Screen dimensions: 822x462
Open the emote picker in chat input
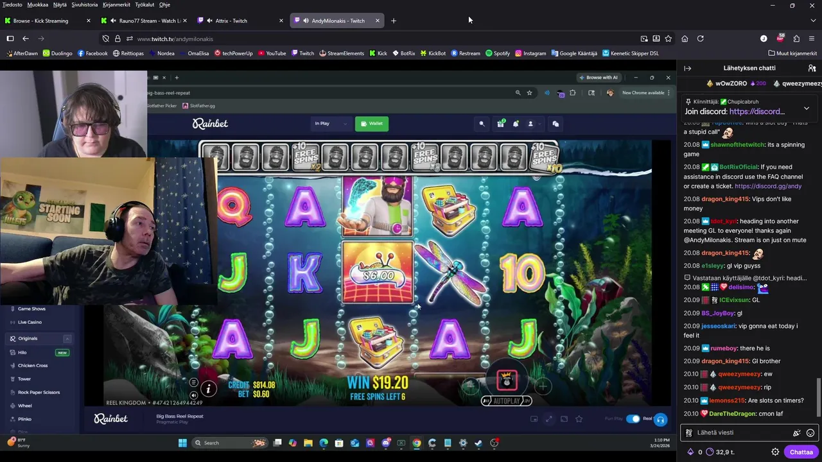point(810,433)
